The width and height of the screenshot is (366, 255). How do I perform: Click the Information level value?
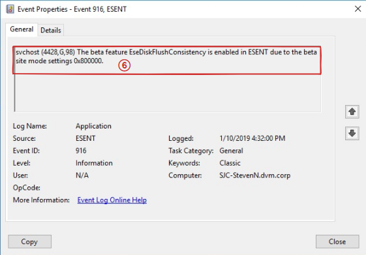[x=94, y=163]
